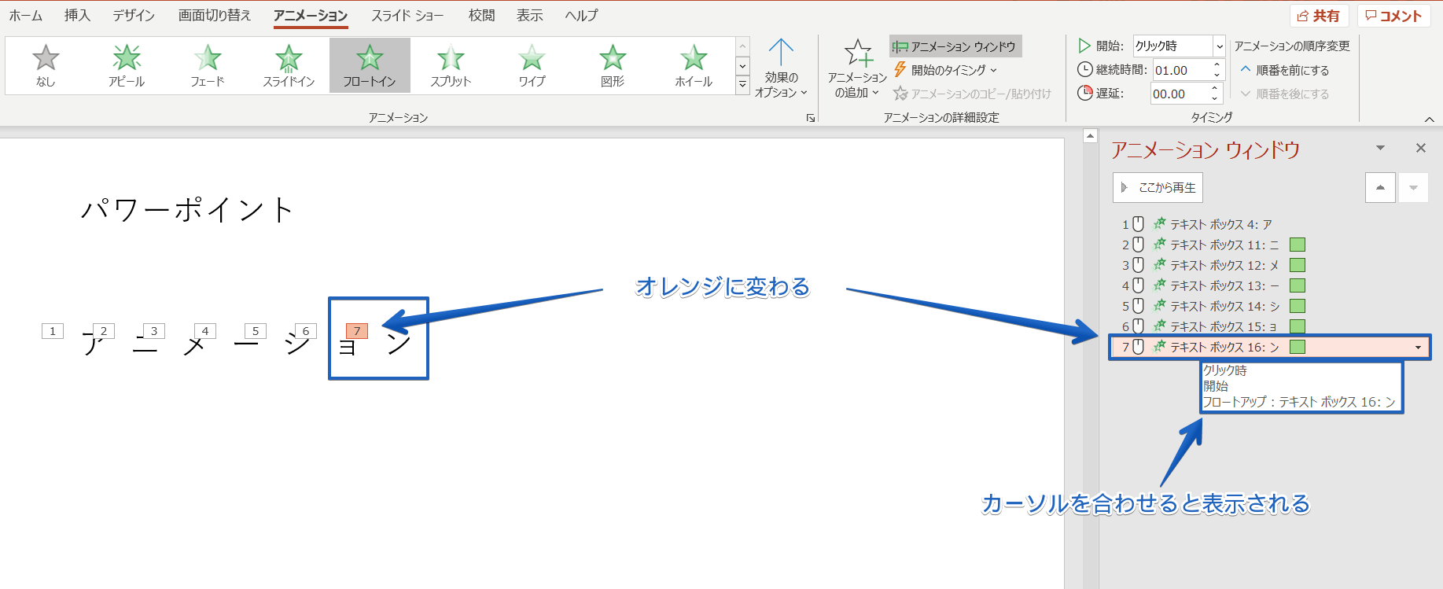Apply the スプリット animation effect

(451, 65)
